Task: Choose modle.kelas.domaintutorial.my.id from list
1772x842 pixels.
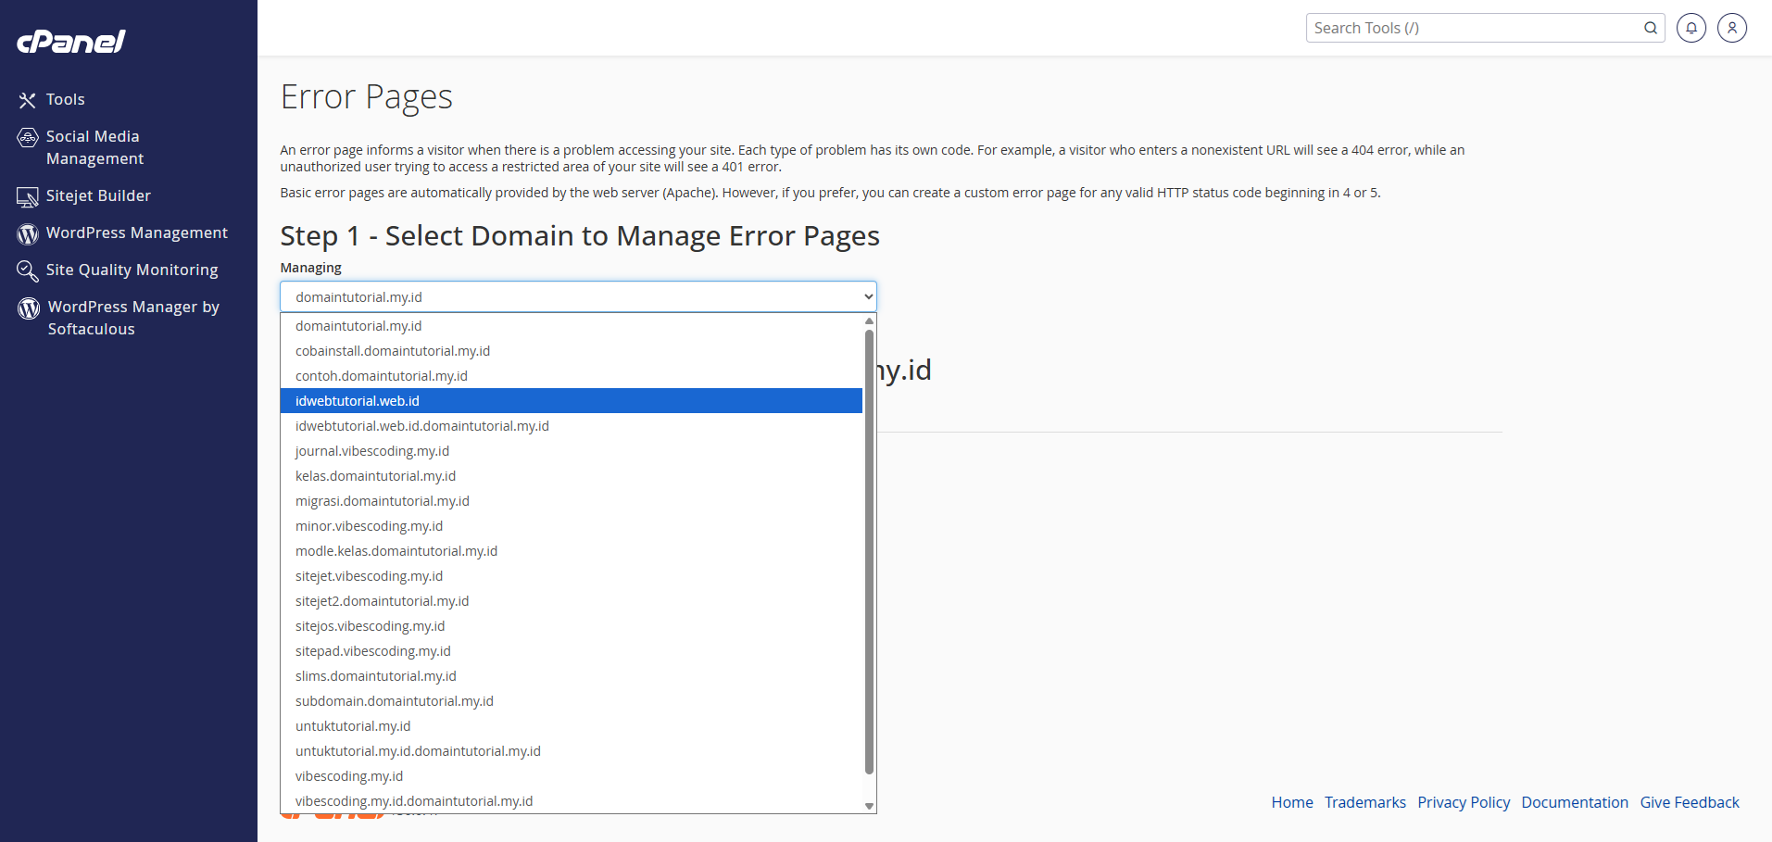Action: coord(572,551)
